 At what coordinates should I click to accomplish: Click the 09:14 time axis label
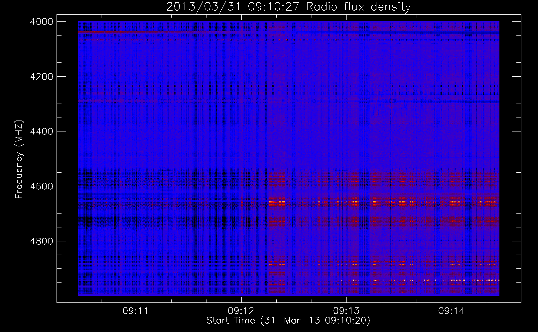[452, 311]
